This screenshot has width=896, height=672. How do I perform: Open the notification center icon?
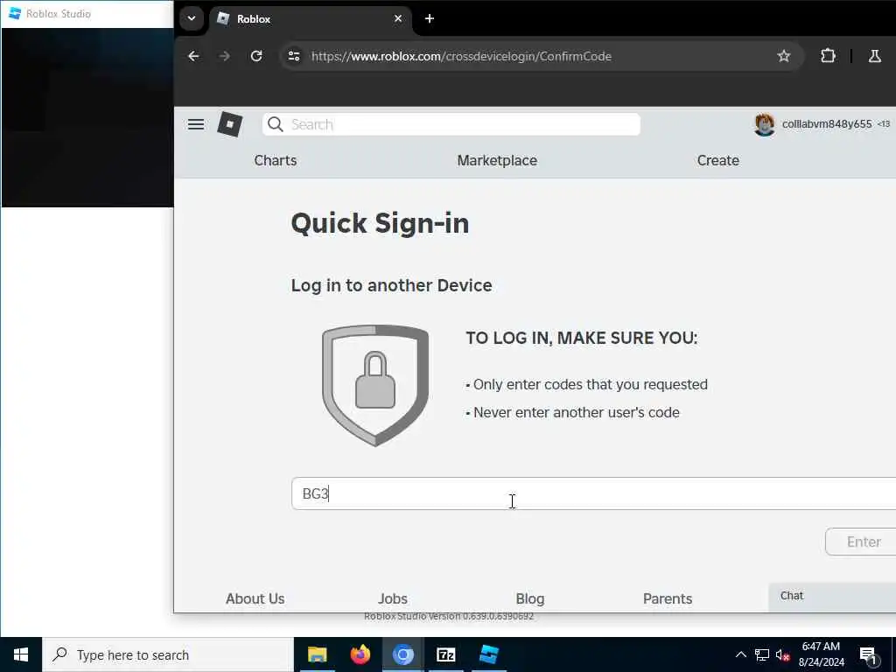point(867,654)
